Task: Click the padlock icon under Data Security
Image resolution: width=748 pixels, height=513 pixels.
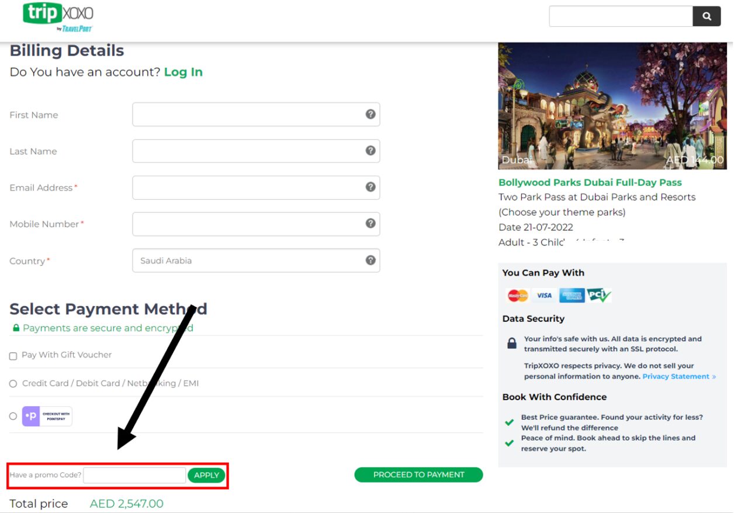Action: tap(512, 343)
